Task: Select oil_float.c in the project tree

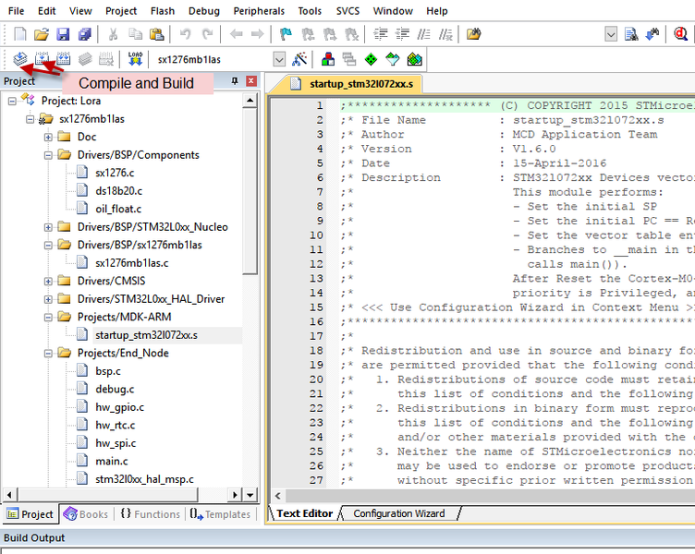Action: pos(118,209)
